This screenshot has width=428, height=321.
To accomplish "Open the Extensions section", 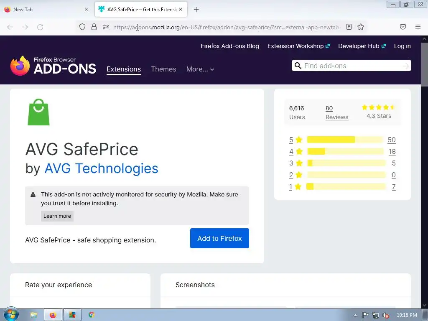I will 124,69.
